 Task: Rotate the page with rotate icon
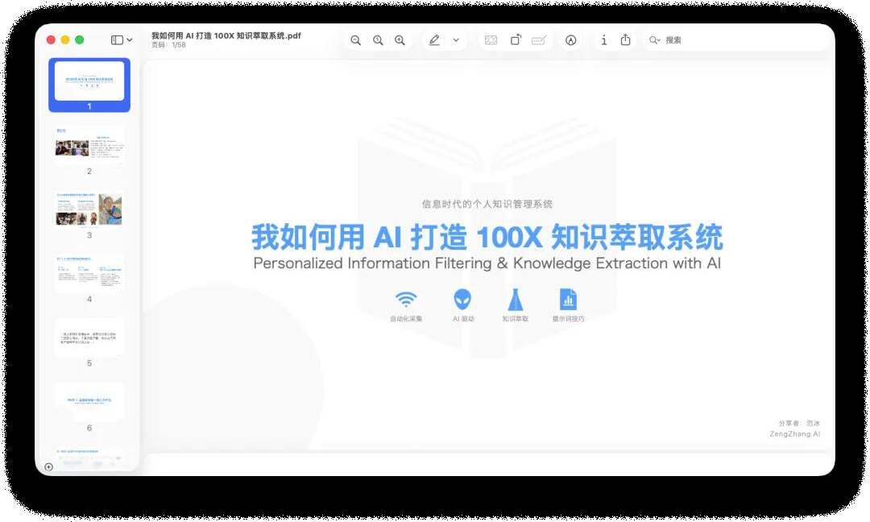(516, 40)
